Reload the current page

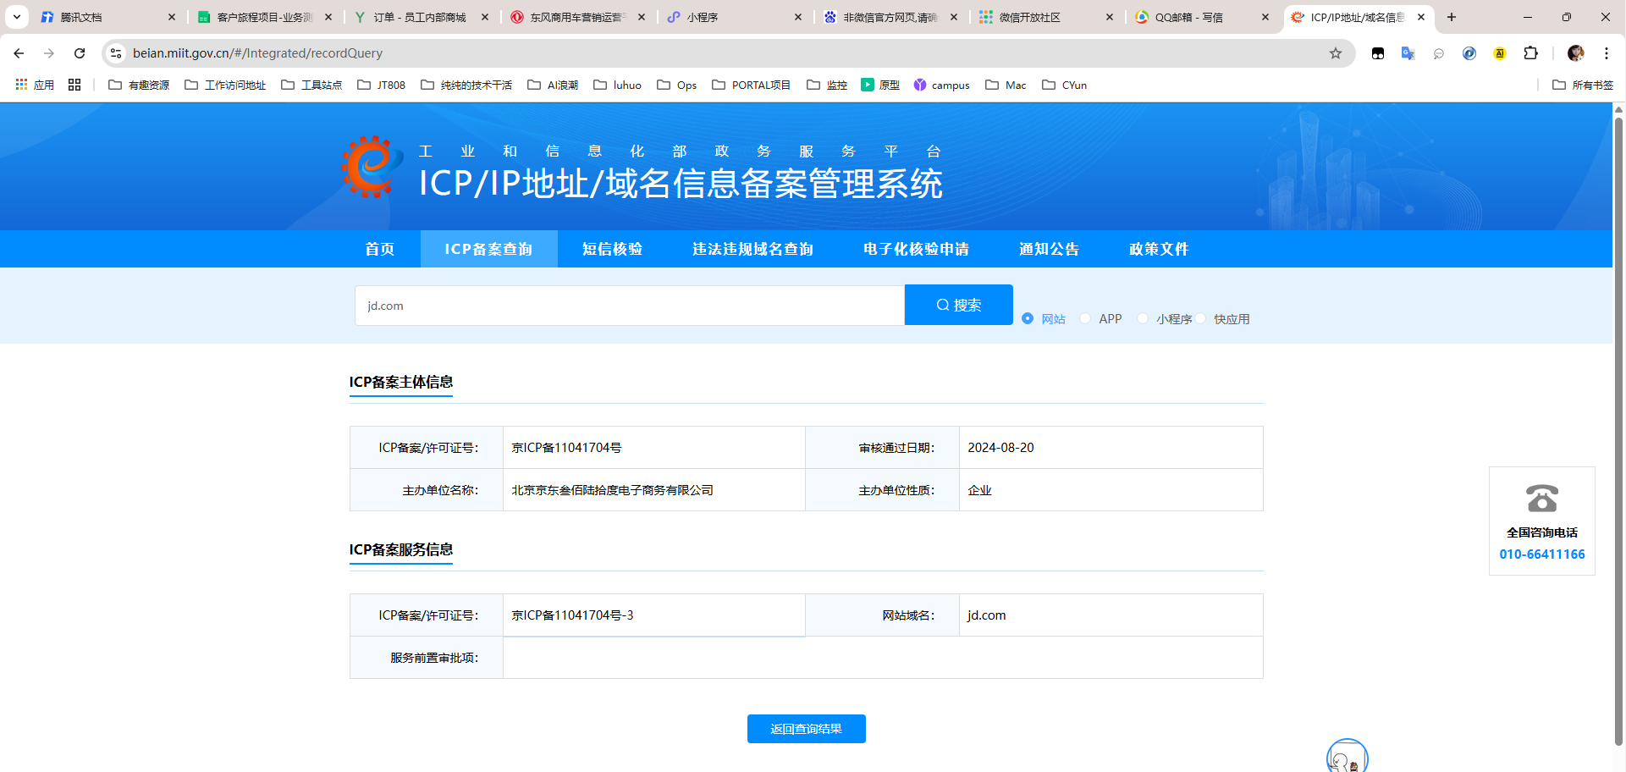pos(80,53)
